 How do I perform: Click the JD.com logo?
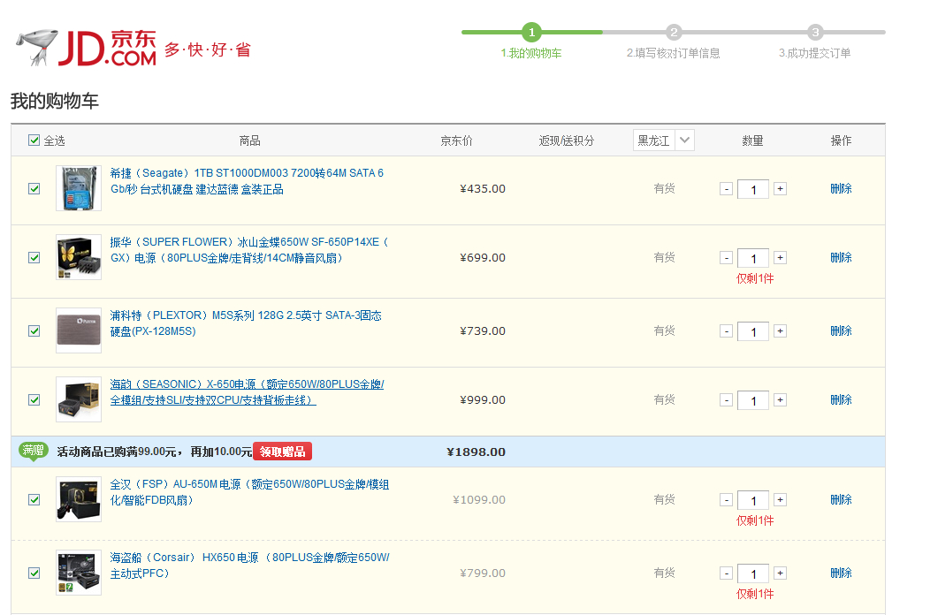coord(87,49)
